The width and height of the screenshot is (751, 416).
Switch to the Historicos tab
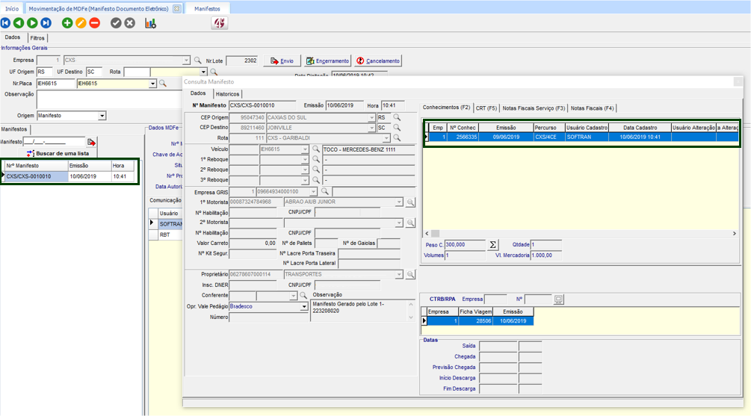[227, 93]
